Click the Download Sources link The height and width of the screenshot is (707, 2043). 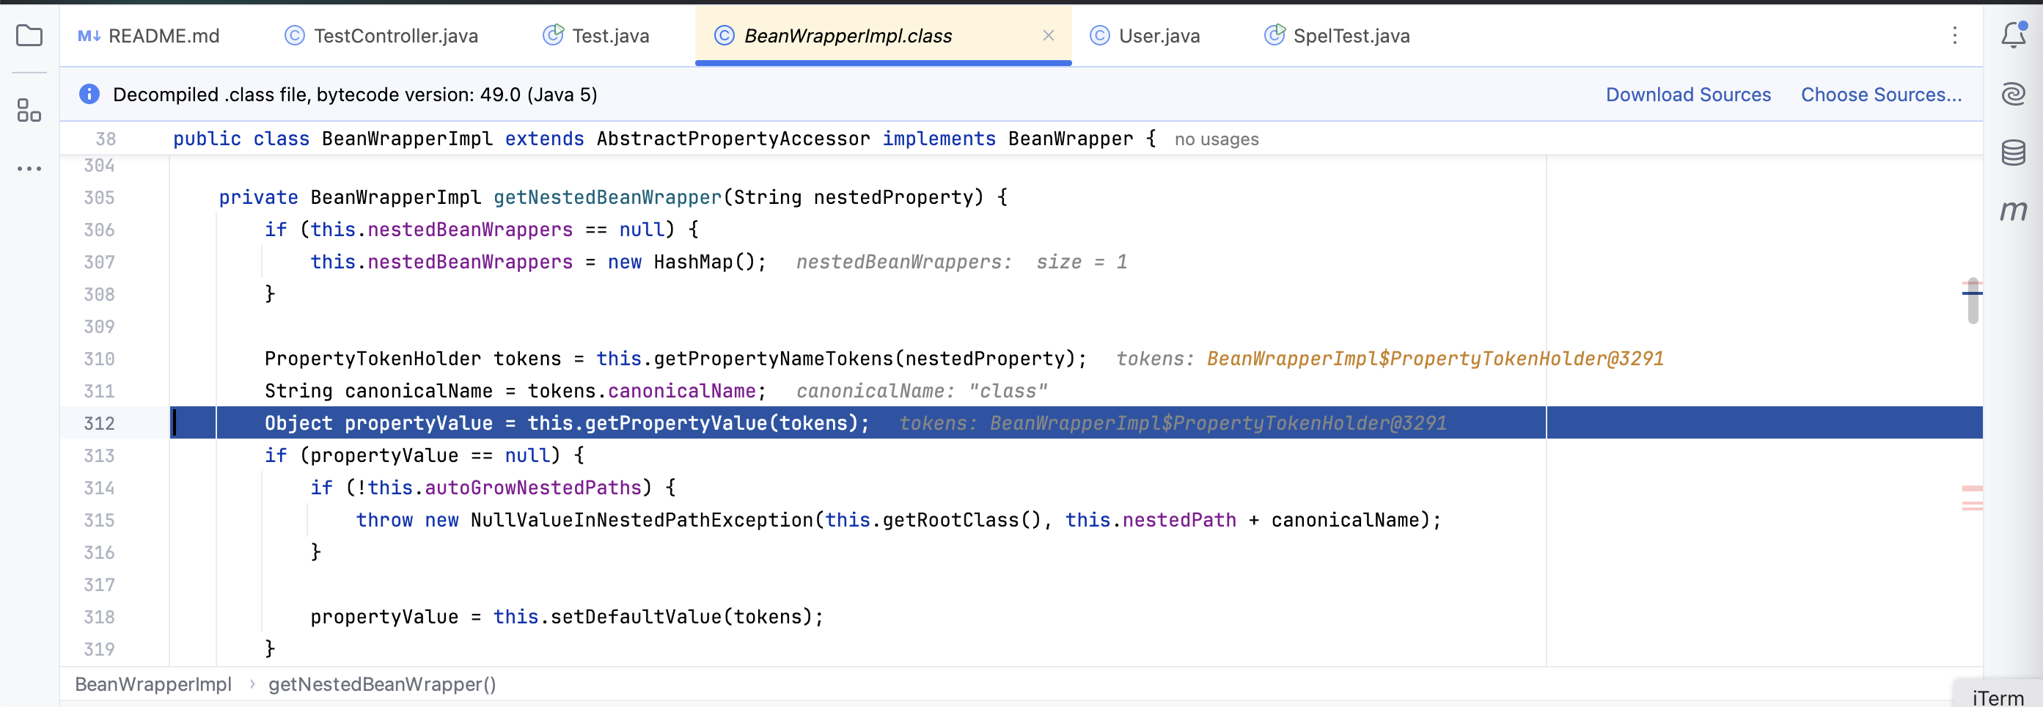pyautogui.click(x=1687, y=95)
